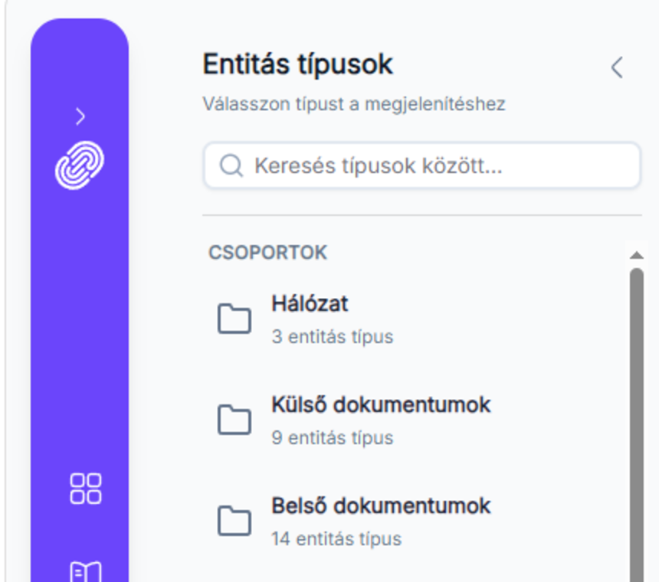Click the folder icon next to Külső dokumentumok
Screen dimensions: 659x582
click(x=234, y=420)
